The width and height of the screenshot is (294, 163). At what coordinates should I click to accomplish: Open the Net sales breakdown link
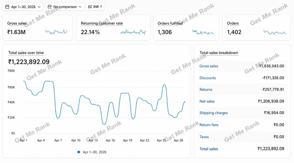(207, 101)
